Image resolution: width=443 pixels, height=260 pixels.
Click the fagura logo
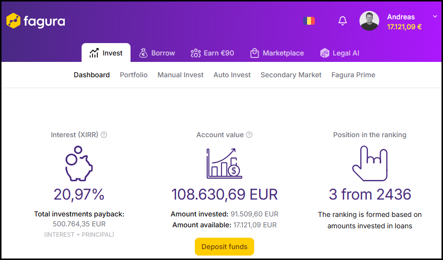[x=36, y=21]
